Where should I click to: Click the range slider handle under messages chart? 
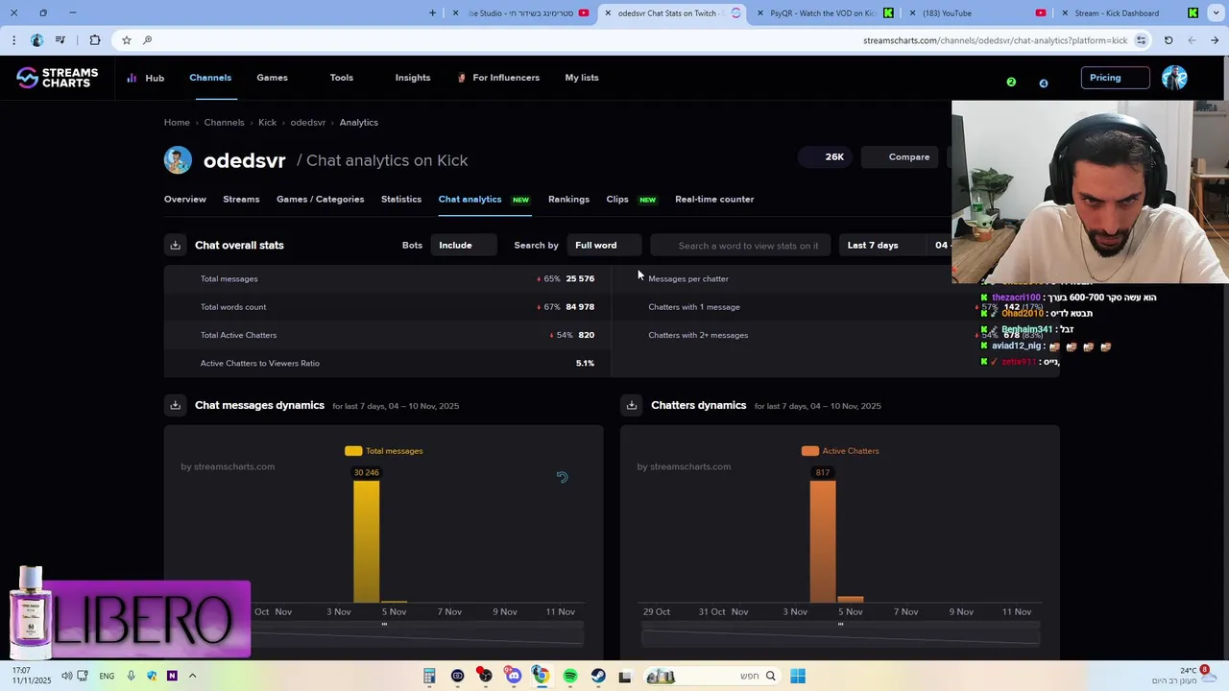(x=384, y=625)
